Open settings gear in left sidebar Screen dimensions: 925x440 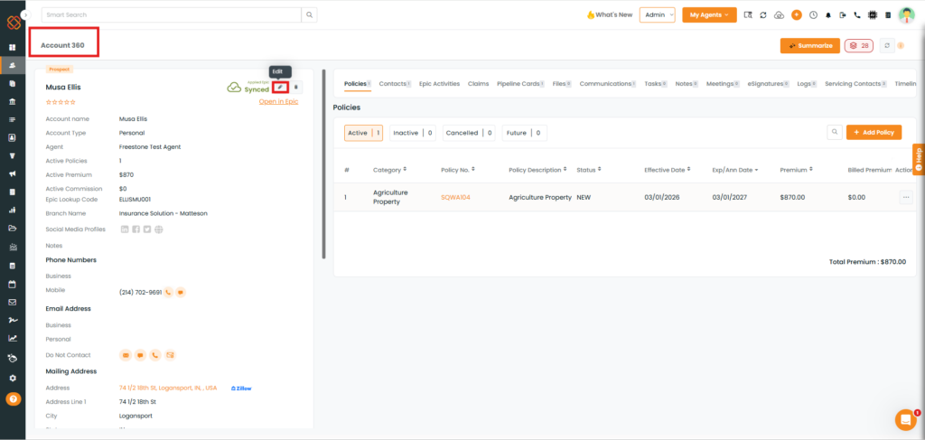click(x=13, y=378)
